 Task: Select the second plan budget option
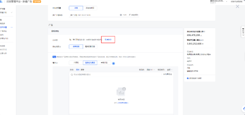[90, 8]
